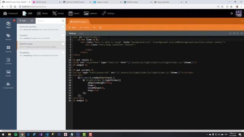Viewport: 244px width, 137px height.
Task: Select Pages in the CMS sidebar
Action: point(8,25)
